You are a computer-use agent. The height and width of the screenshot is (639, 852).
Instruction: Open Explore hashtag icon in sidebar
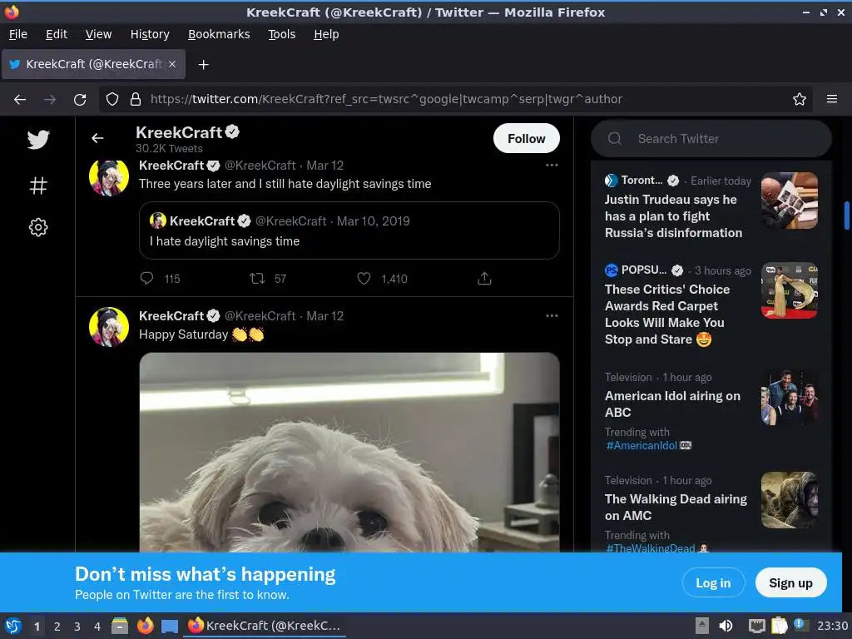38,186
